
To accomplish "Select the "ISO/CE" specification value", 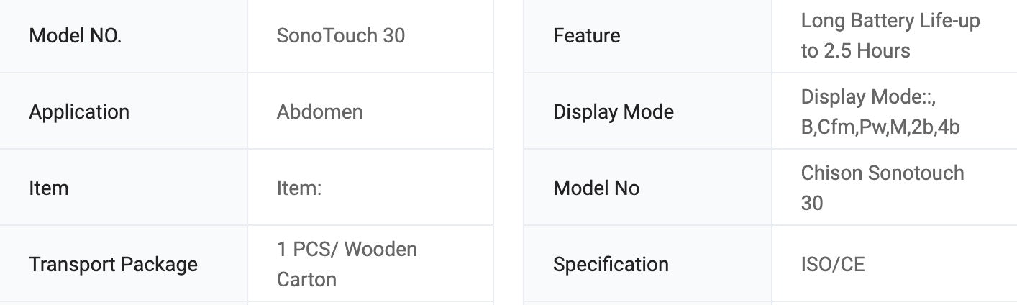I will pos(832,265).
